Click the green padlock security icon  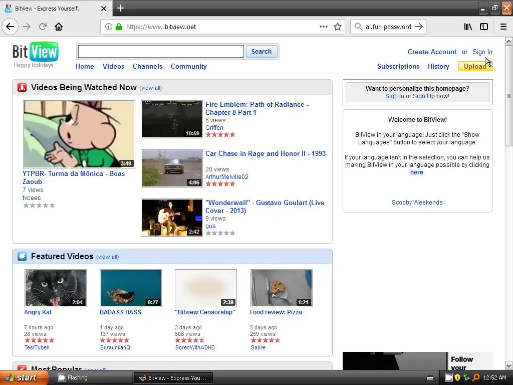pyautogui.click(x=119, y=27)
